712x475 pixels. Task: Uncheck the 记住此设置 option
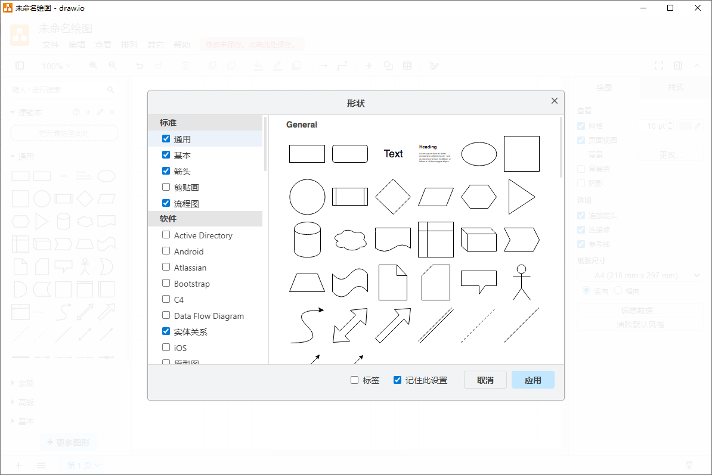click(x=397, y=380)
